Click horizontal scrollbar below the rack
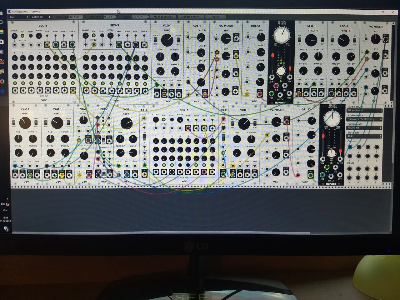 (161, 233)
